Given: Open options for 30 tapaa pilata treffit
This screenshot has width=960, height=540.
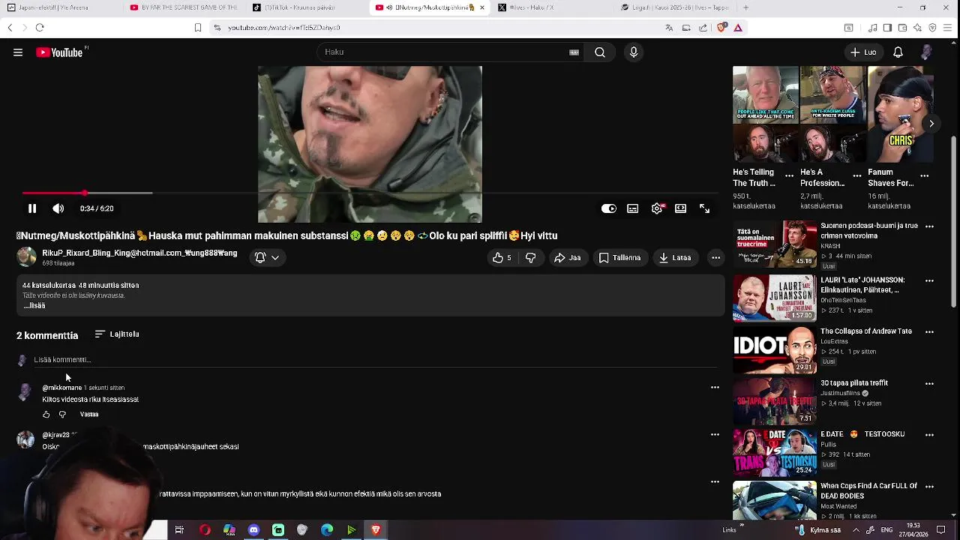Looking at the screenshot, I should pos(929,383).
